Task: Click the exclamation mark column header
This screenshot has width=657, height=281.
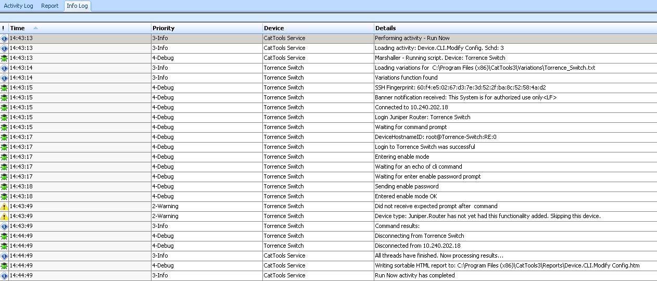Action: tap(4, 28)
